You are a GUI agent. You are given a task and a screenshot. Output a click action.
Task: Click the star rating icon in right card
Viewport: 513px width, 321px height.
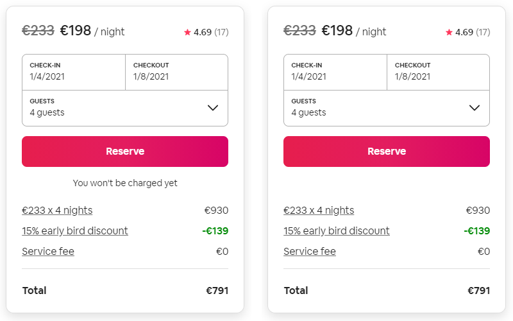[x=449, y=32]
